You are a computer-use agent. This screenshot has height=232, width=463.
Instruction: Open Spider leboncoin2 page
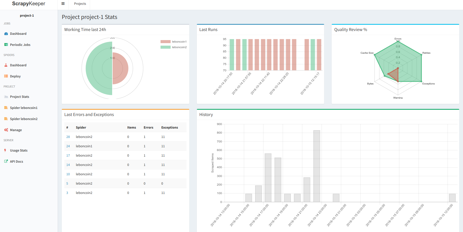[24, 119]
